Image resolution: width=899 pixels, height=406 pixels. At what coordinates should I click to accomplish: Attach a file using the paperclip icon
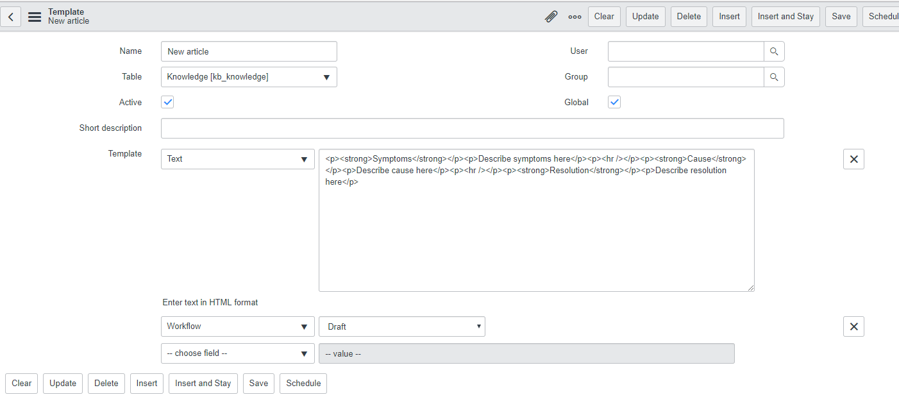tap(551, 16)
